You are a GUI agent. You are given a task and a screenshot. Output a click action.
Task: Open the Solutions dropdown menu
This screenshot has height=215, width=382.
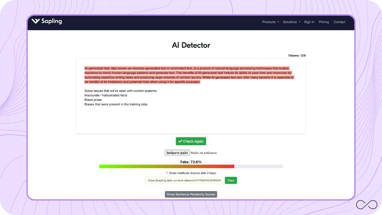pyautogui.click(x=291, y=22)
